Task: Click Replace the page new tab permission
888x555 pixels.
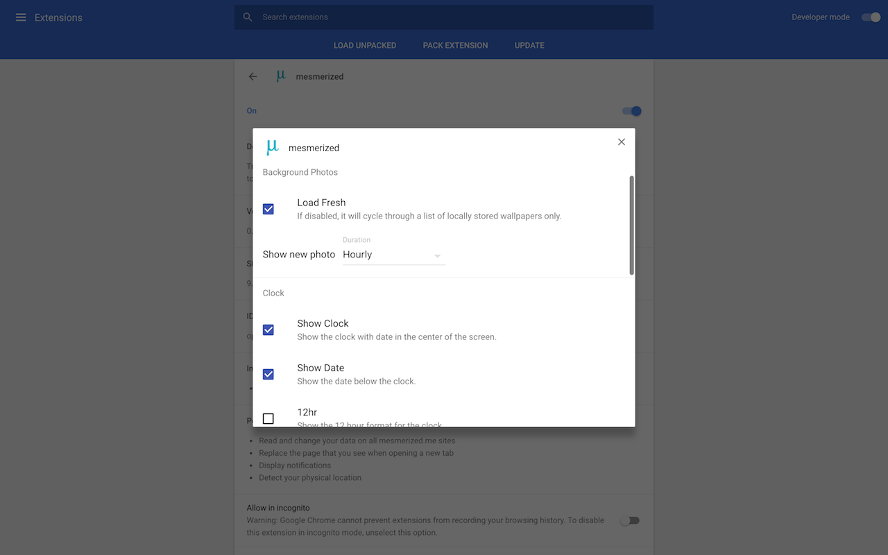Action: (x=356, y=452)
